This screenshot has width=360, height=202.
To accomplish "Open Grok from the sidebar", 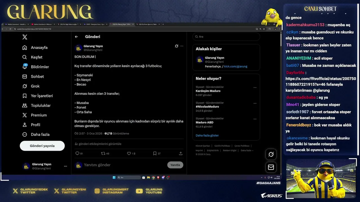I will click(x=31, y=86).
